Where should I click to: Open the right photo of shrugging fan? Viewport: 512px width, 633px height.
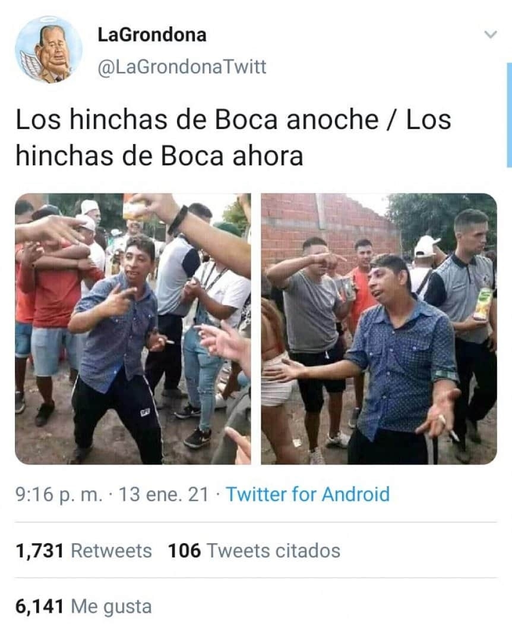click(379, 328)
